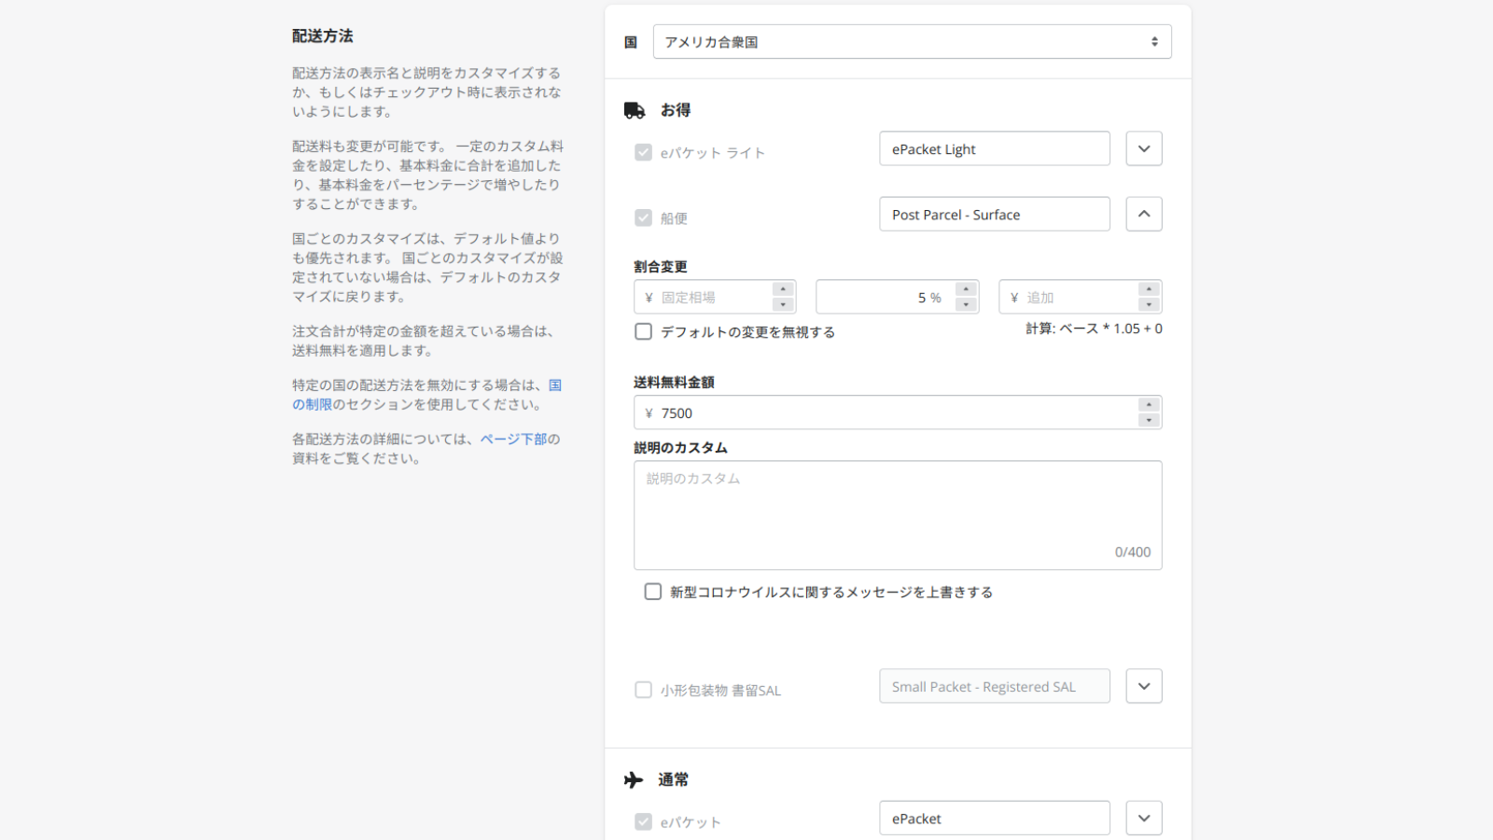The image size is (1493, 840).
Task: Expand the ePacket Light settings chevron
Action: click(x=1144, y=149)
